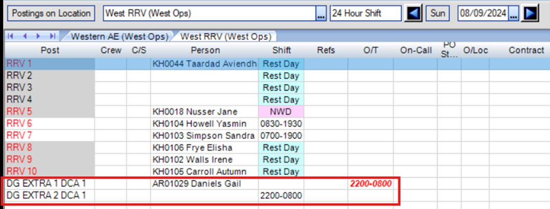Viewport: 550px width, 209px height.
Task: Click the Person column header
Action: click(205, 50)
